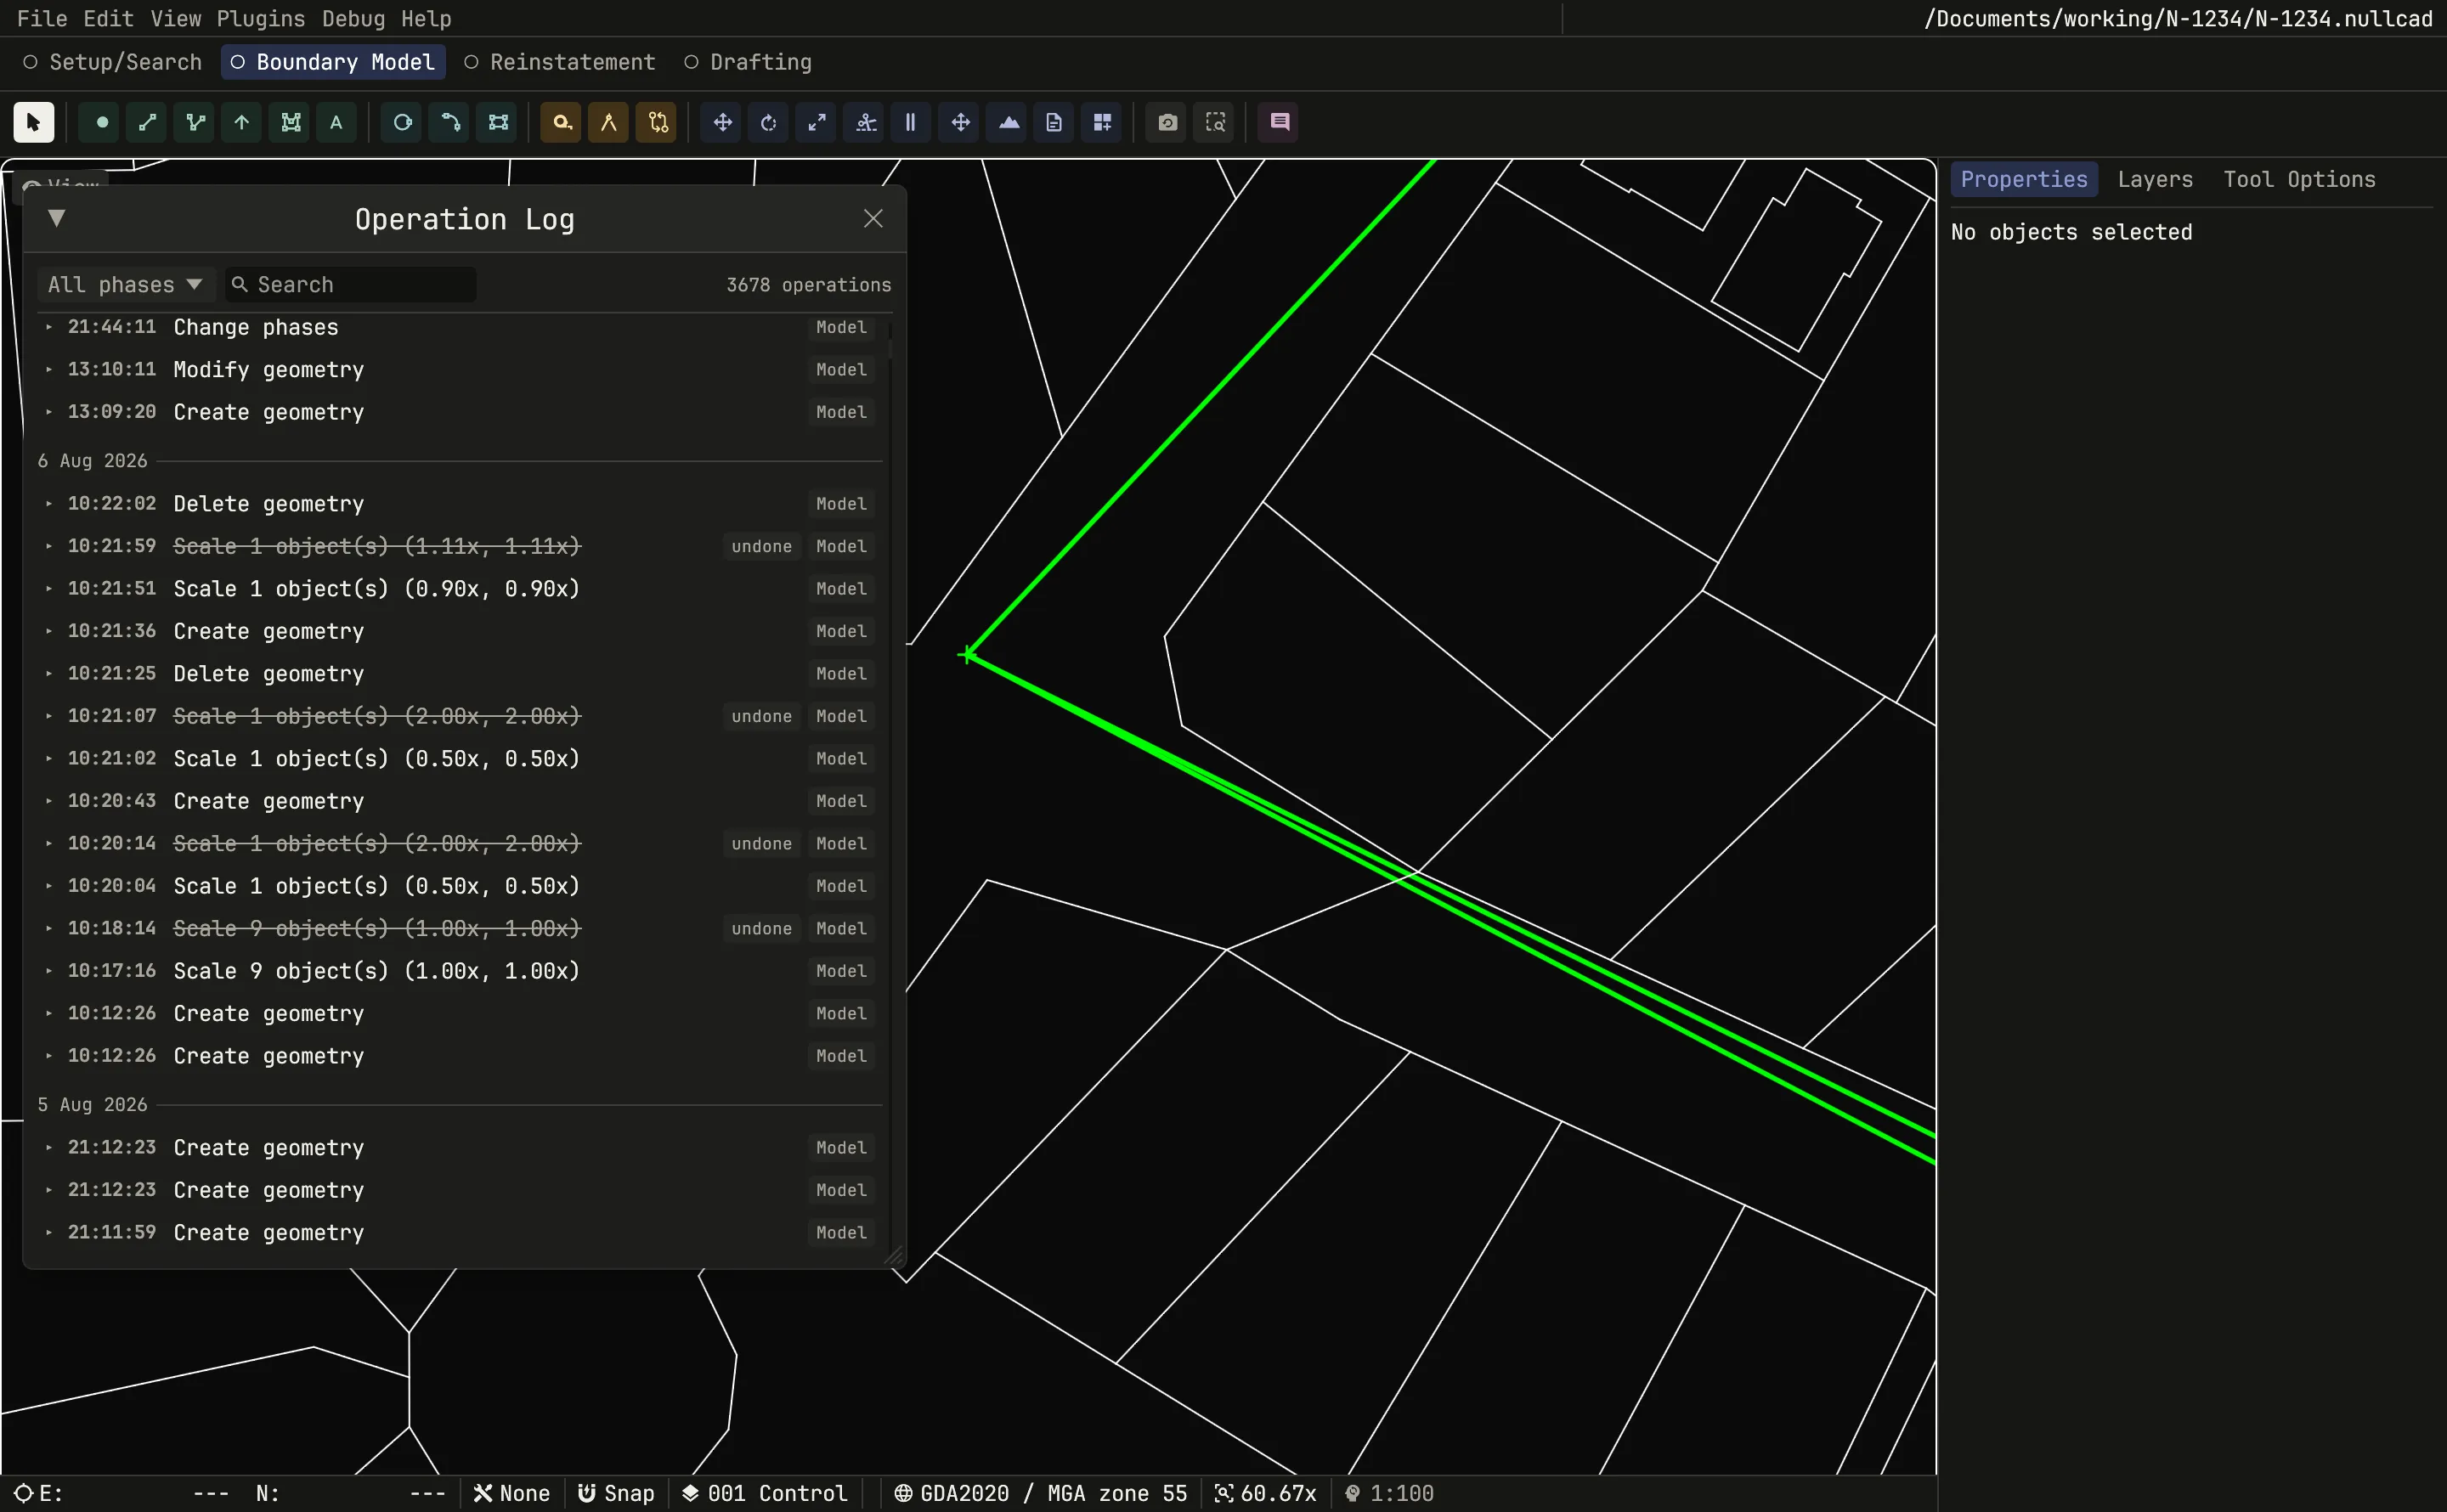Select the compass divider tool
This screenshot has width=2447, height=1512.
click(x=608, y=122)
